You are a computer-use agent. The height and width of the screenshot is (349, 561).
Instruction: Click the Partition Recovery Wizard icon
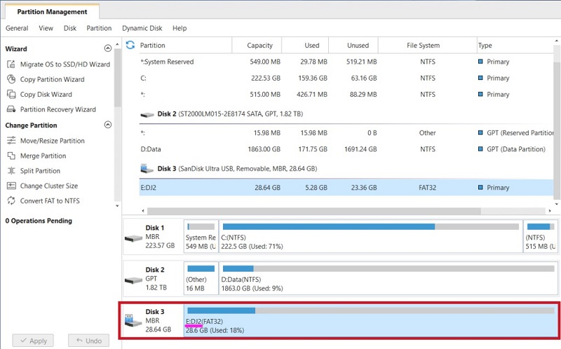coord(11,109)
